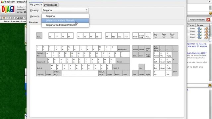212x119 pixels.
Task: Click the Shift_L key in the preview
Action: [x=43, y=67]
